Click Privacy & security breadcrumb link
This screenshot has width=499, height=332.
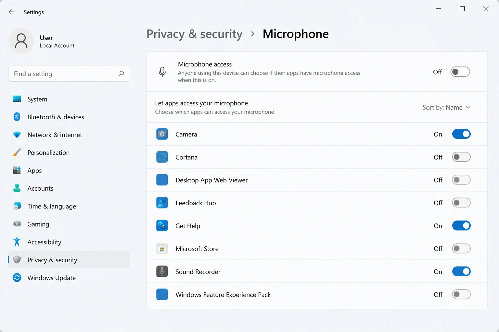point(194,34)
